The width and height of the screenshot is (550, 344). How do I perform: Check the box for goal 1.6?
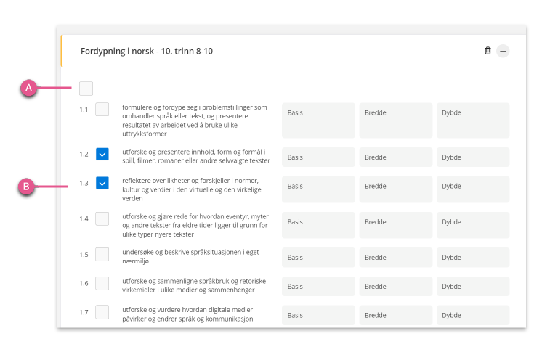pos(102,283)
